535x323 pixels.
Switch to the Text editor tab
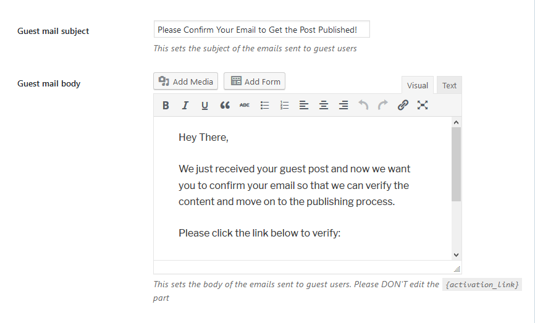[449, 85]
